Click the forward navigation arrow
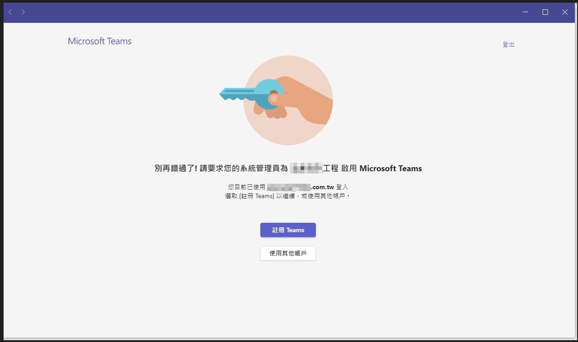Screen dimensions: 578x342 click(23, 12)
